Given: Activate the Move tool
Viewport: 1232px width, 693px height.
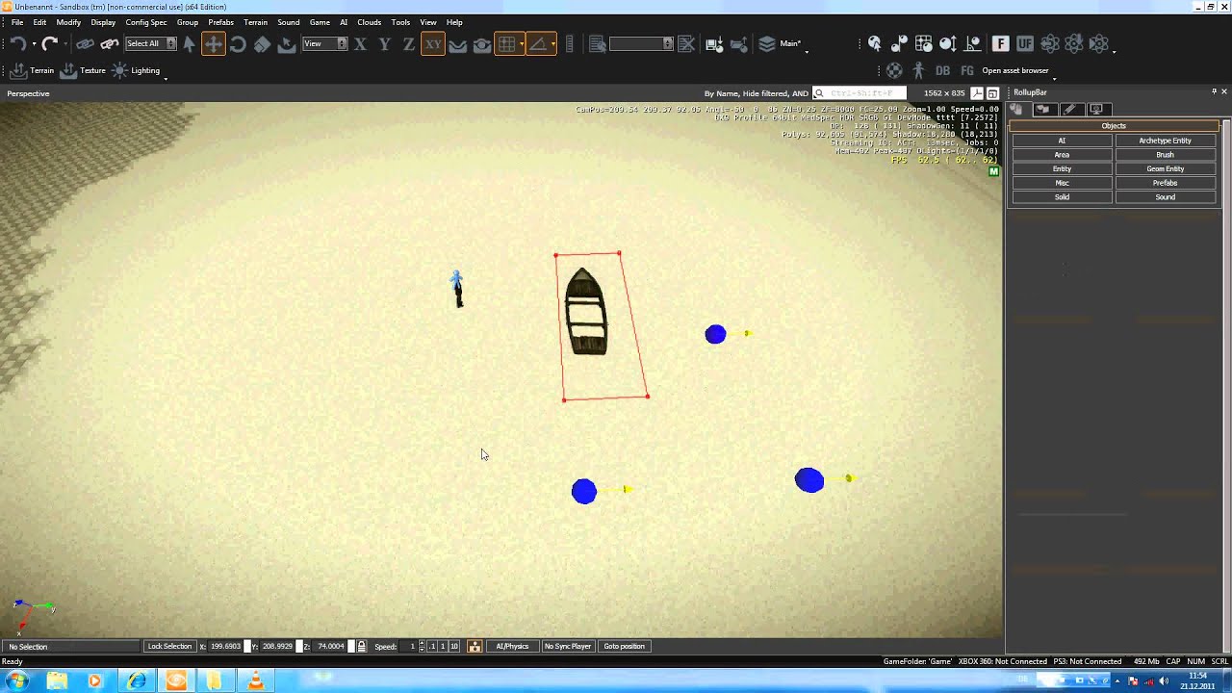Looking at the screenshot, I should coord(214,43).
